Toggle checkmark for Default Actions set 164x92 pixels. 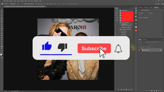click(115, 10)
